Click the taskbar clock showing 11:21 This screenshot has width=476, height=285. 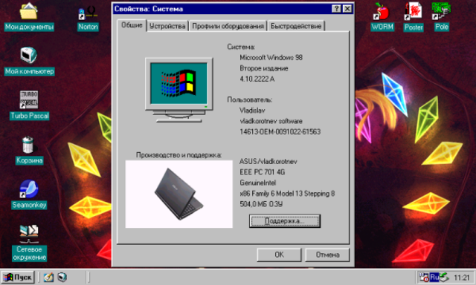pyautogui.click(x=461, y=278)
